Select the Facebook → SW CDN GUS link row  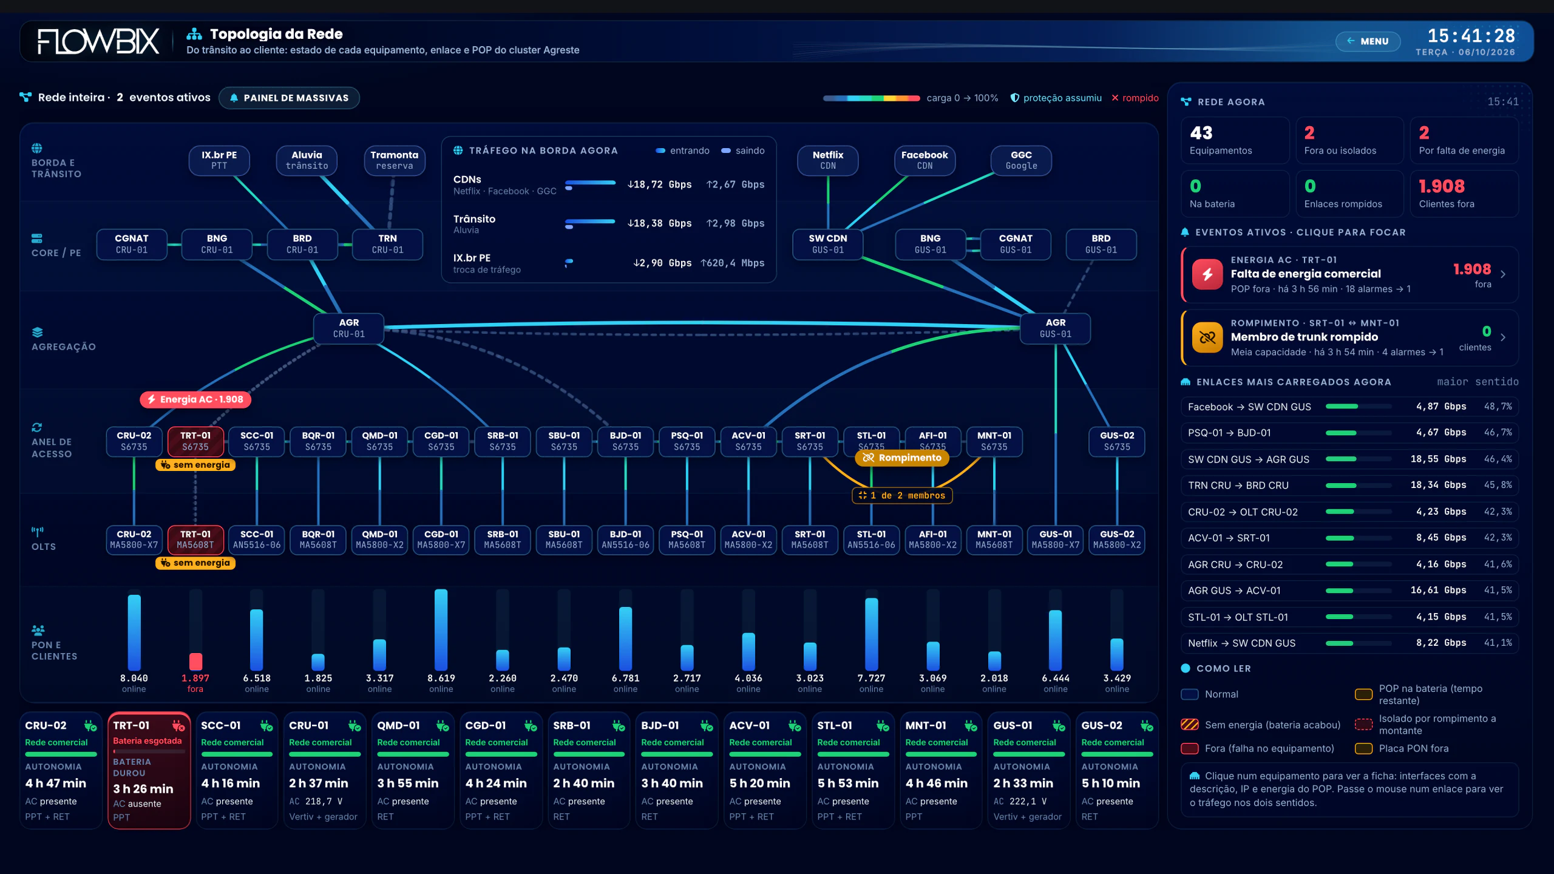click(1349, 407)
